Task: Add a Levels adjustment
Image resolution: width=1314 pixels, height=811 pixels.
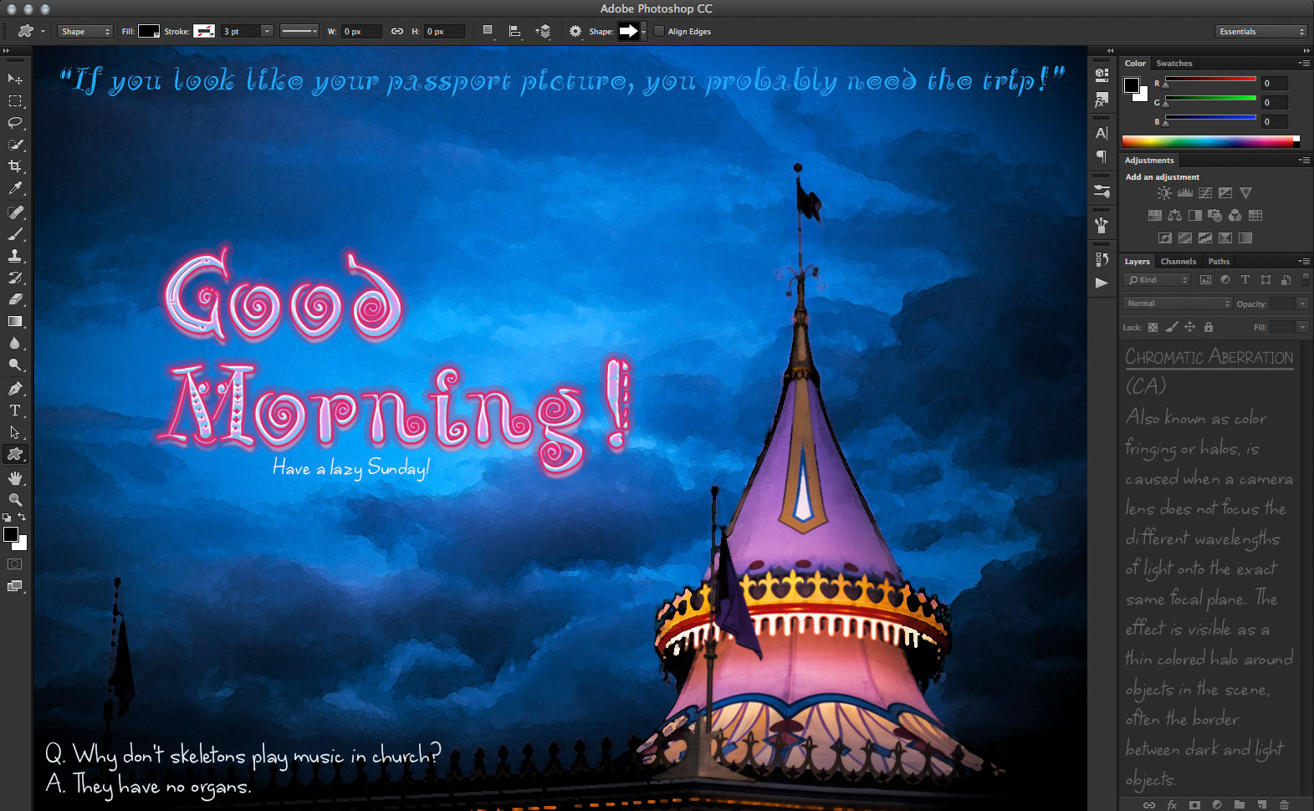Action: click(1184, 193)
